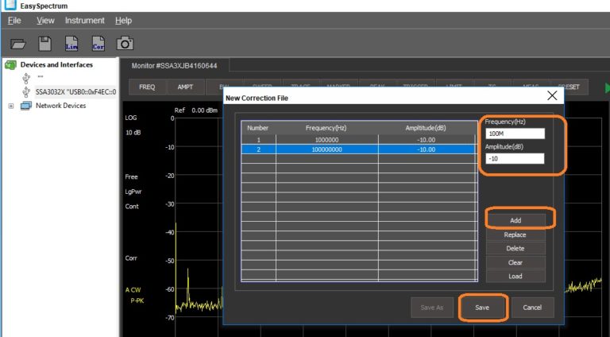Open the Limit file toolbar icon
The image size is (610, 337).
pos(71,43)
